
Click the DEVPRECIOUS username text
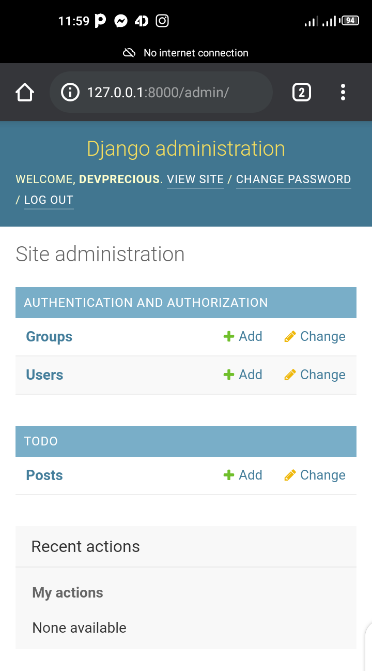119,180
